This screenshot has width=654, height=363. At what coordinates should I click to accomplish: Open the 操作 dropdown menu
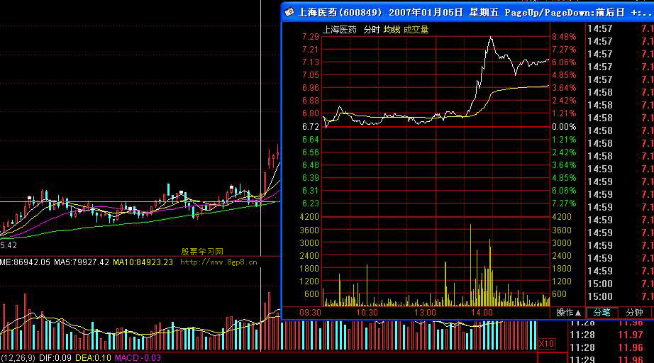569,313
